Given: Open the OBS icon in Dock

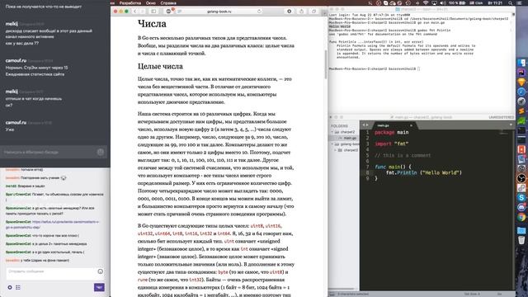Looking at the screenshot, I should 521,178.
